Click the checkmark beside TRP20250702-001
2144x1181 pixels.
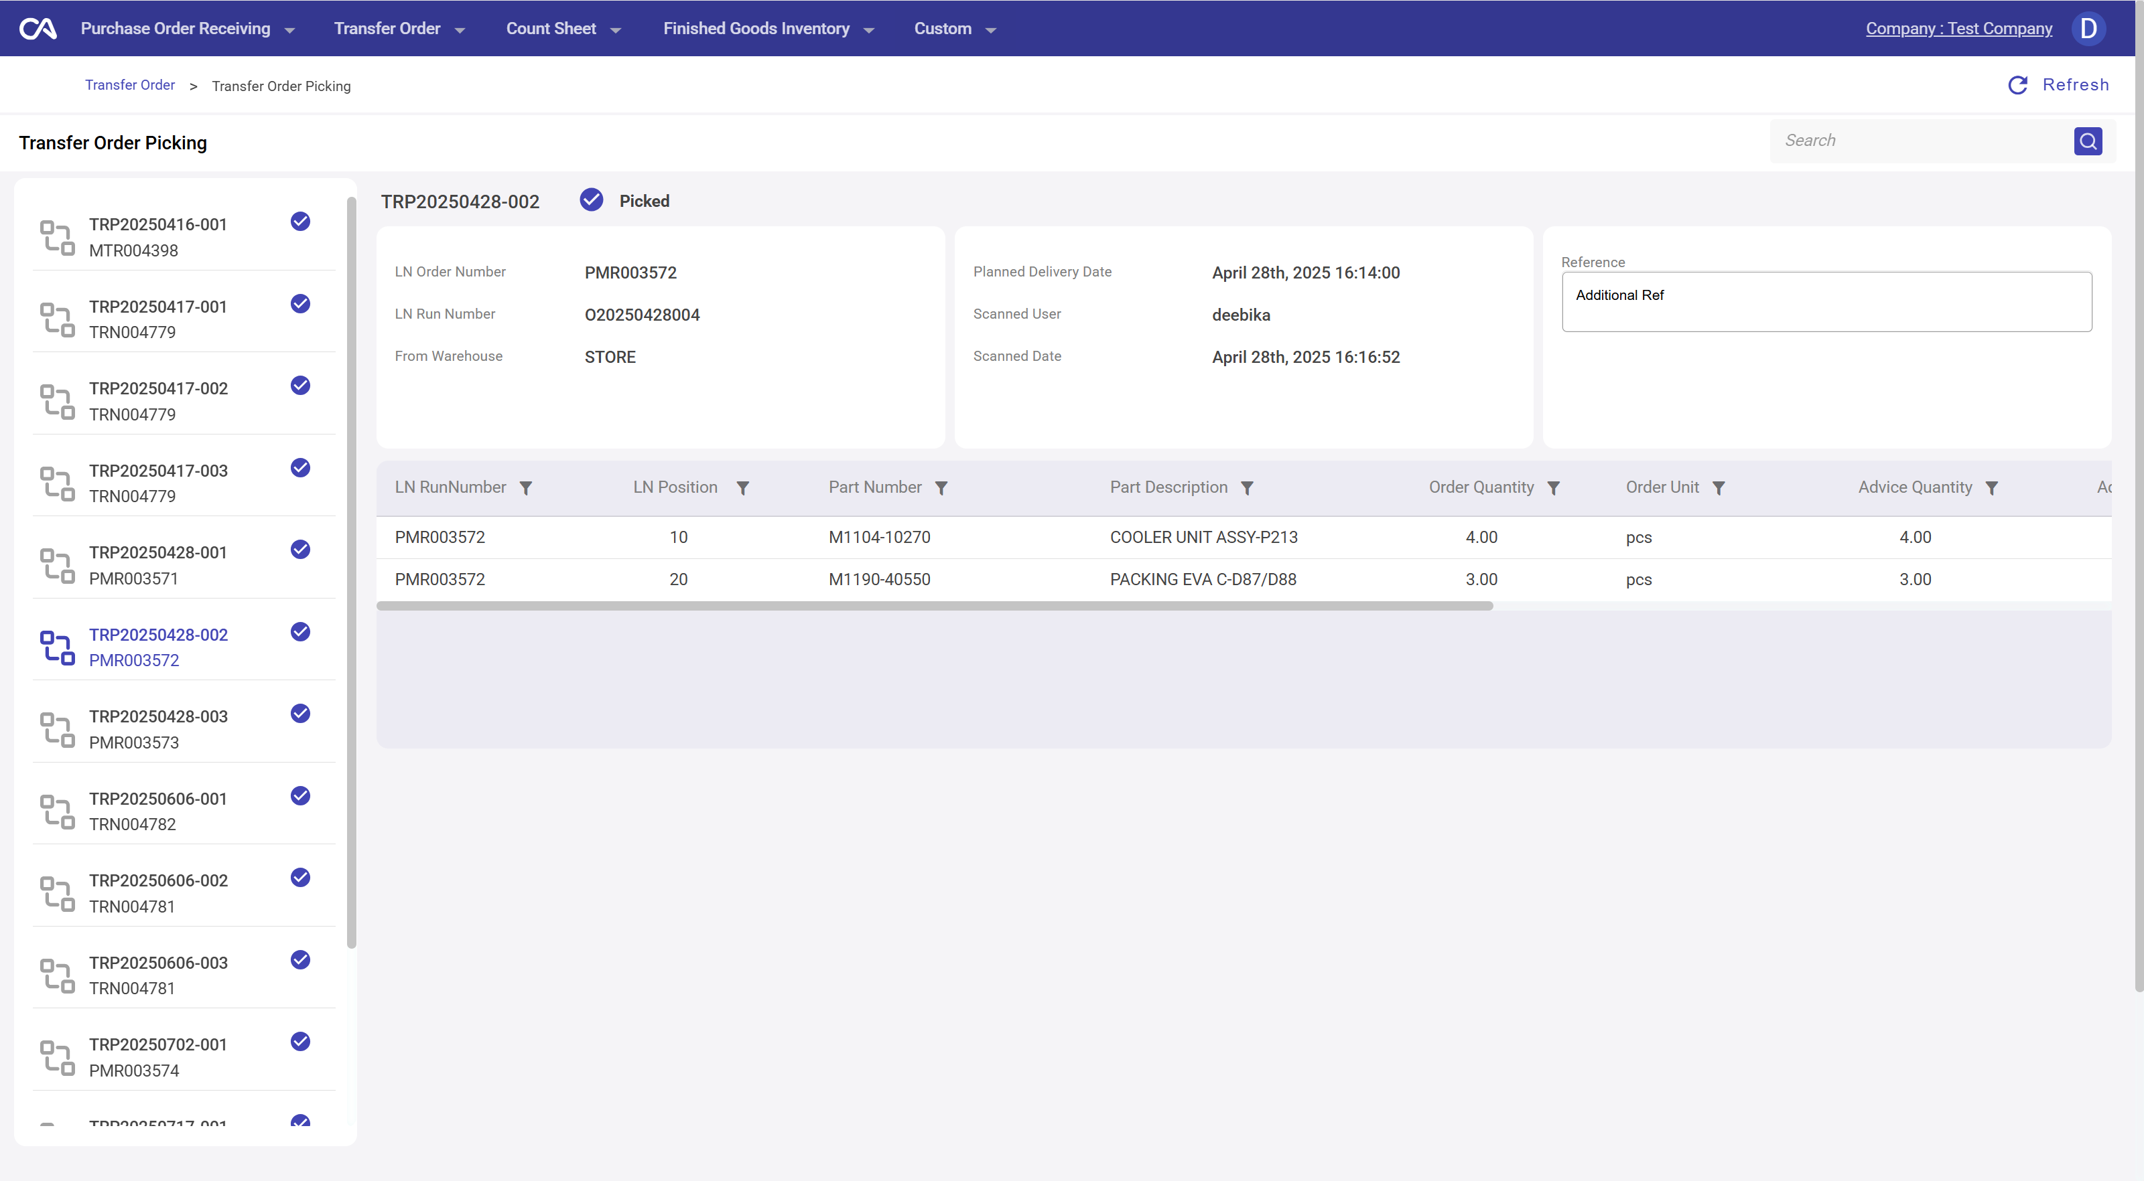300,1041
